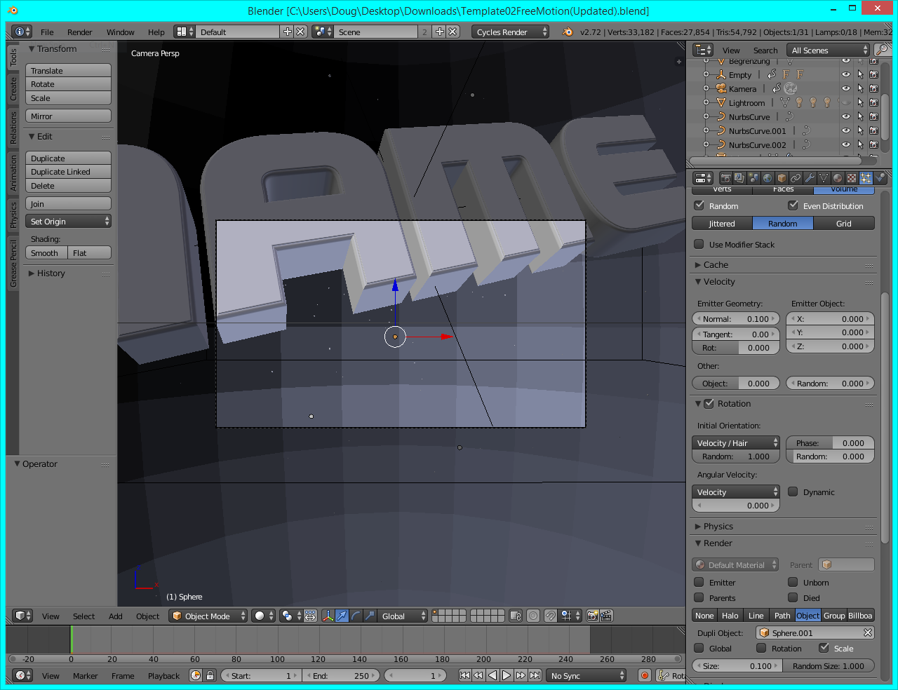The height and width of the screenshot is (690, 898).
Task: Toggle Even Distribution checkbox
Action: click(792, 205)
